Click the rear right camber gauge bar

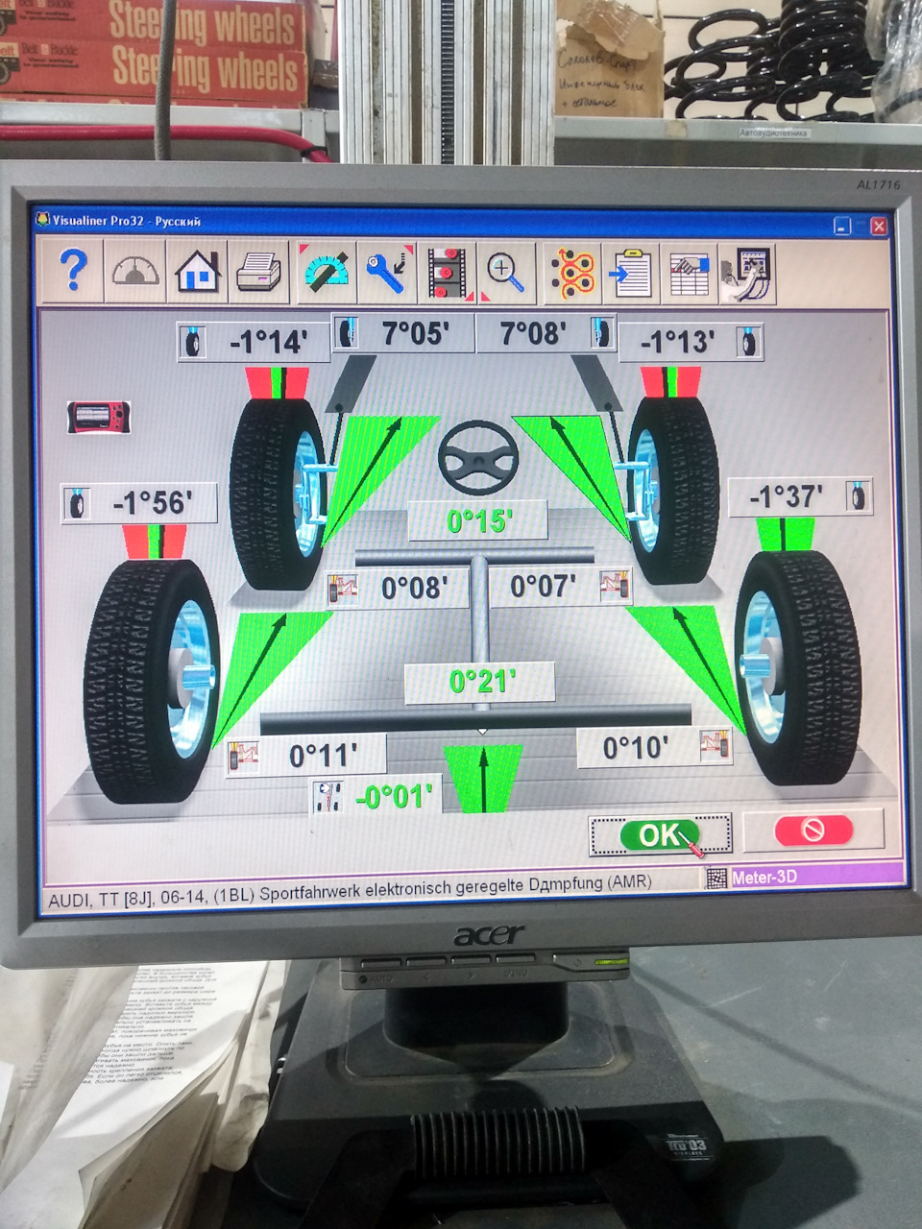point(785,535)
